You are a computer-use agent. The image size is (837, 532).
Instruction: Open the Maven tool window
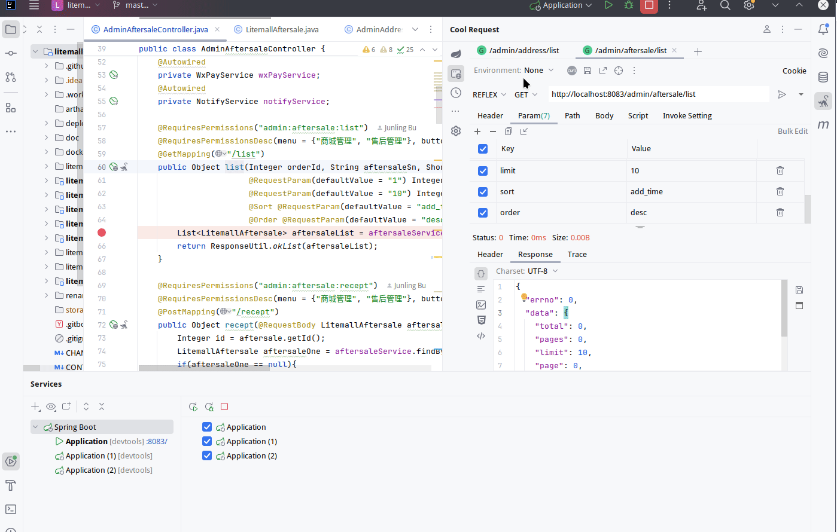point(823,125)
